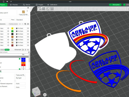Open the filament 4 PLA Basic dropdown
This screenshot has width=129, height=97.
click(x=20, y=31)
